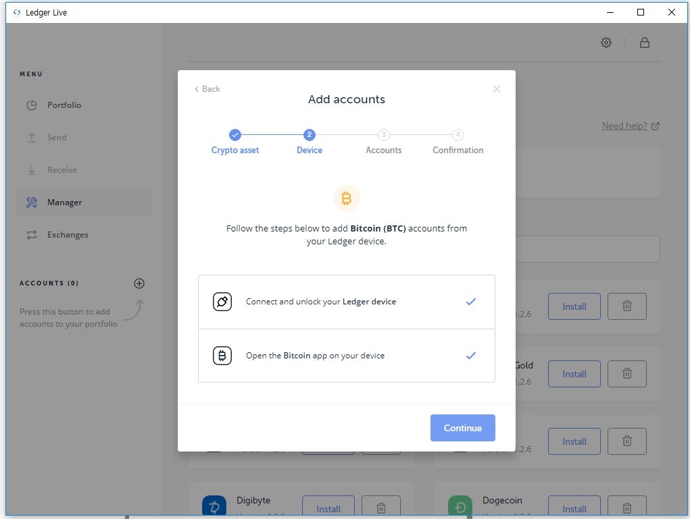Open Send in the sidebar menu
The image size is (690, 519).
tap(84, 138)
